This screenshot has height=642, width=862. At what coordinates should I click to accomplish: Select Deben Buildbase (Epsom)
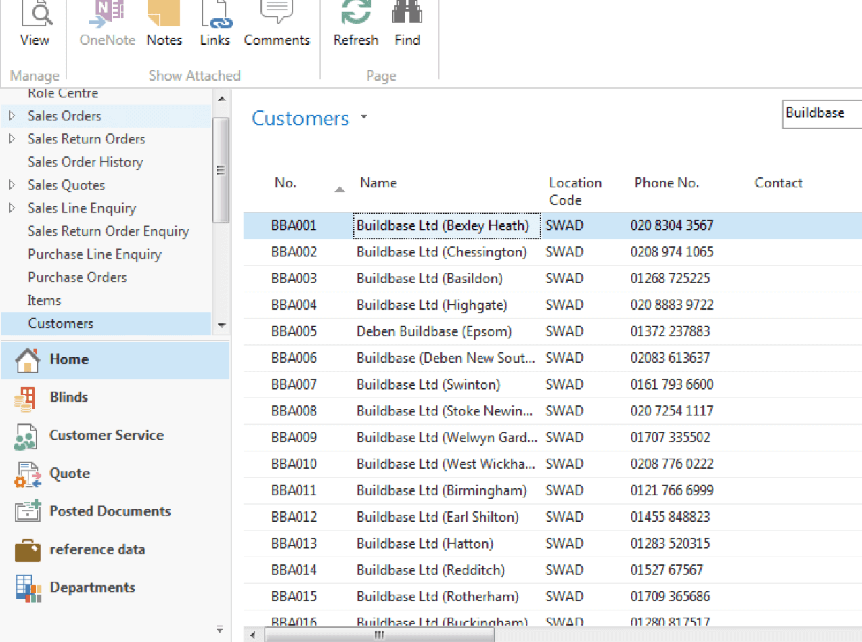tap(434, 331)
